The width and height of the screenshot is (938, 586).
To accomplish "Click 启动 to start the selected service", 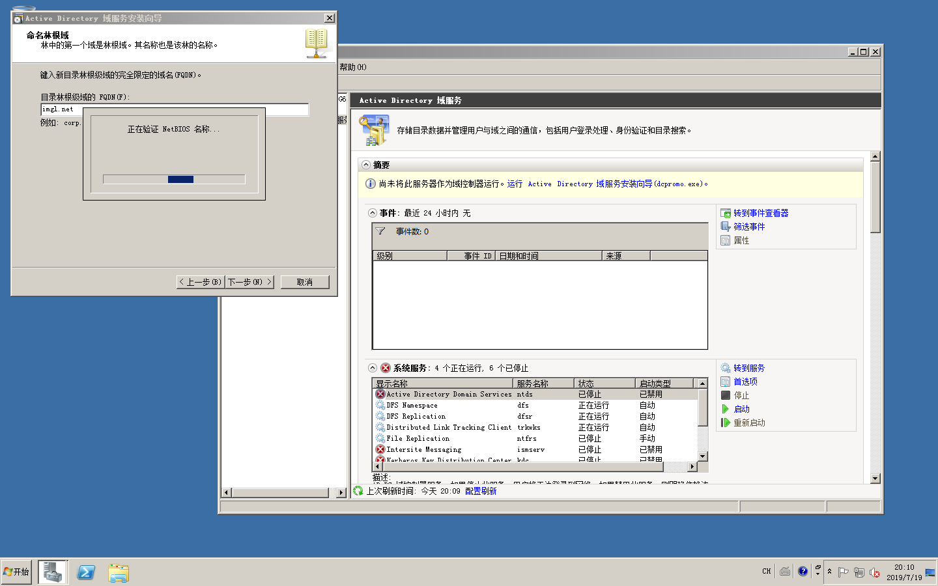I will (x=741, y=409).
